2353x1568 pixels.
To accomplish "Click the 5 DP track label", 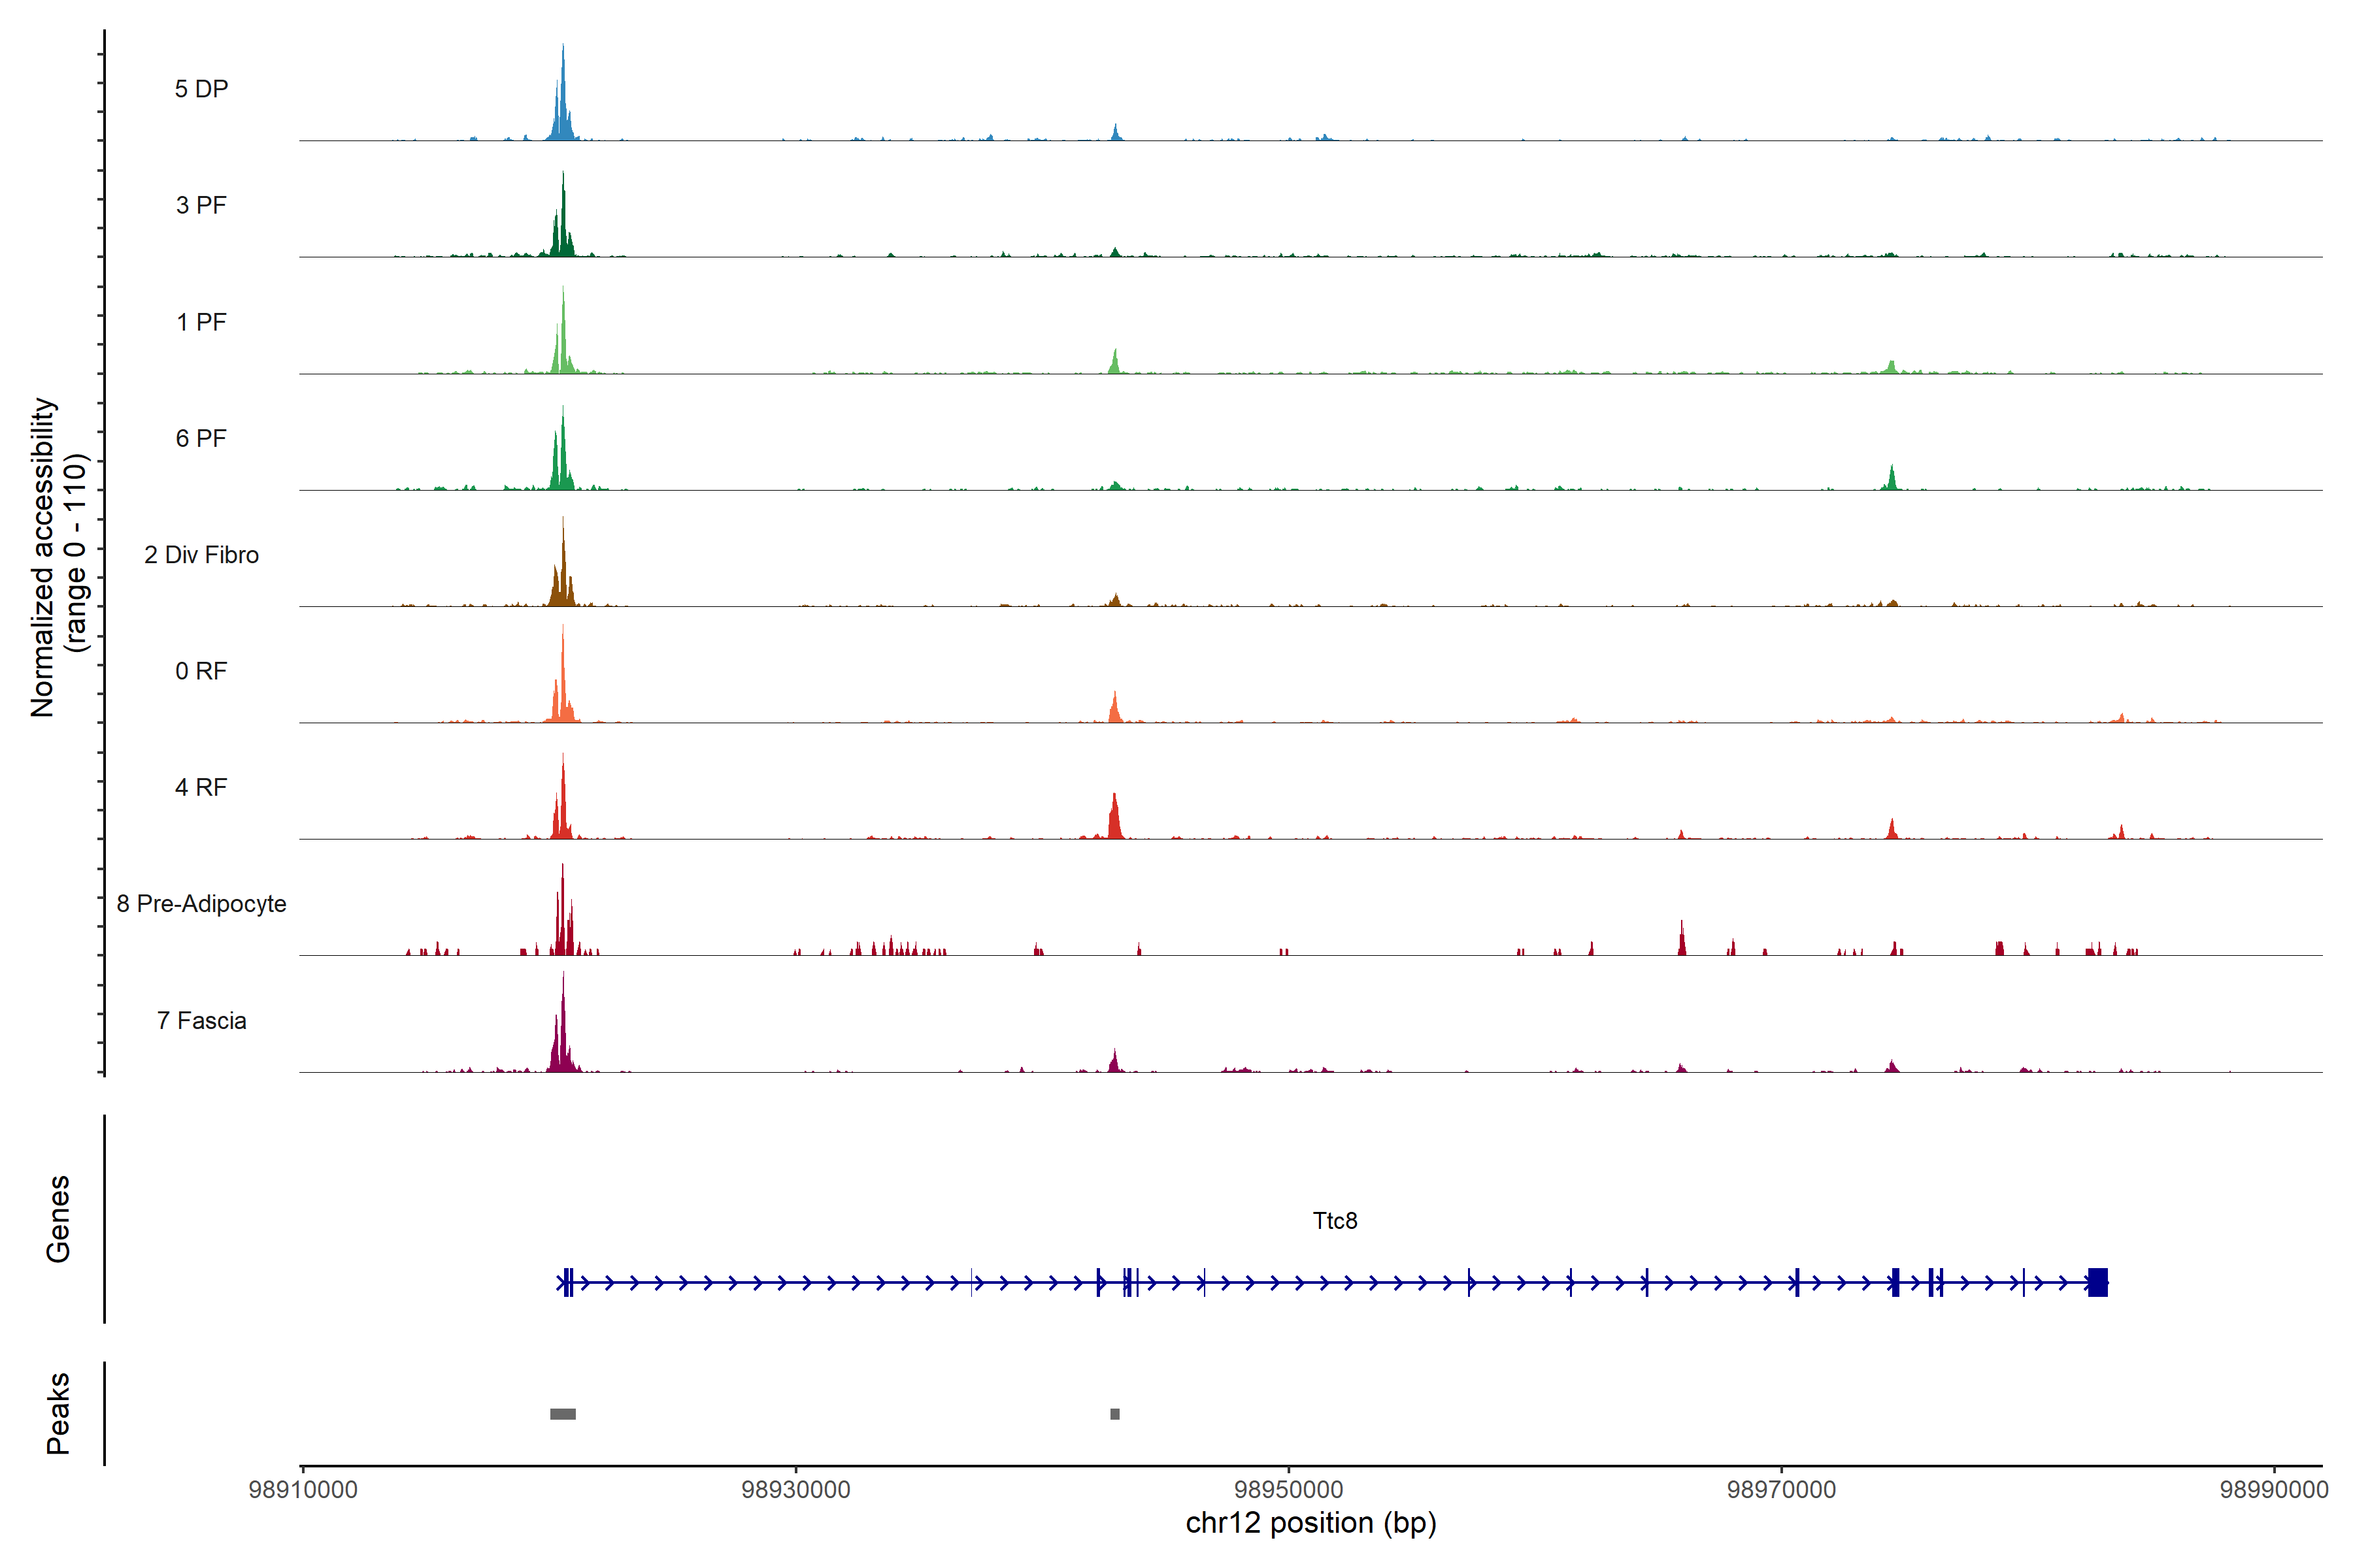I will click(x=201, y=89).
